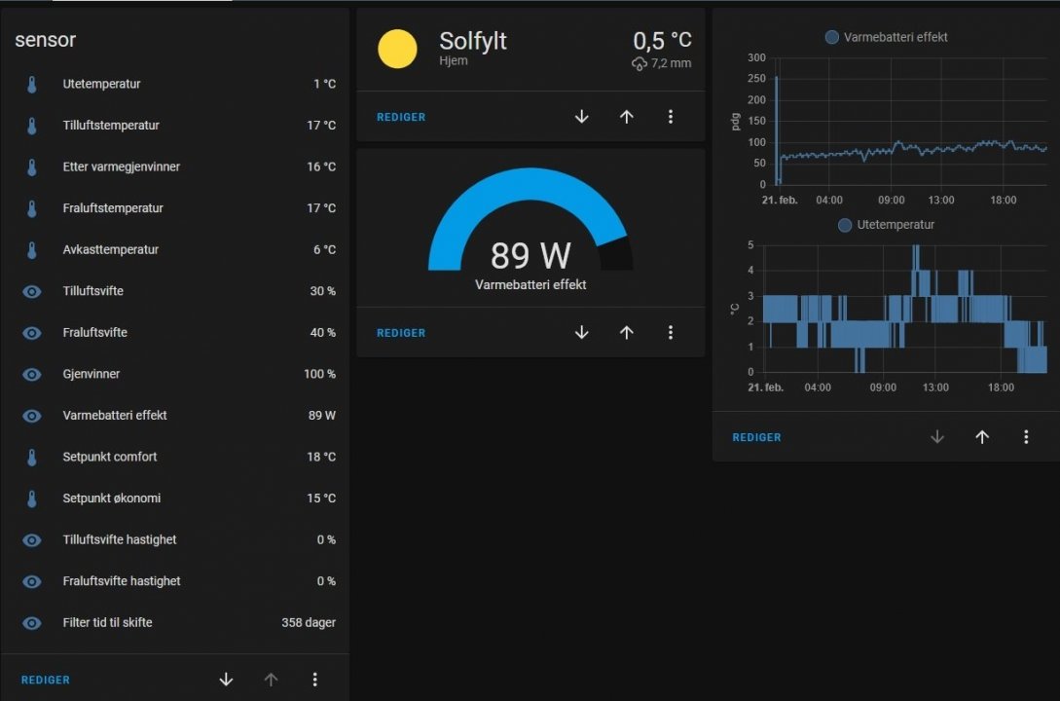The width and height of the screenshot is (1060, 701).
Task: Click the thermometer icon beside Utetemperatur
Action: [32, 85]
